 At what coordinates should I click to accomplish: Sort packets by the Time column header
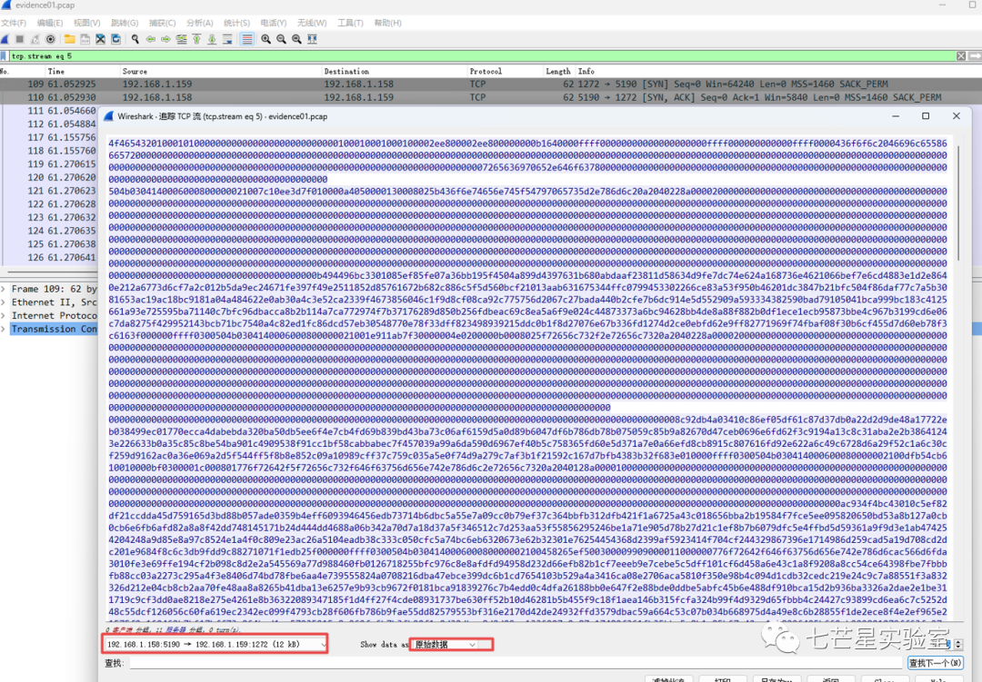click(x=82, y=72)
